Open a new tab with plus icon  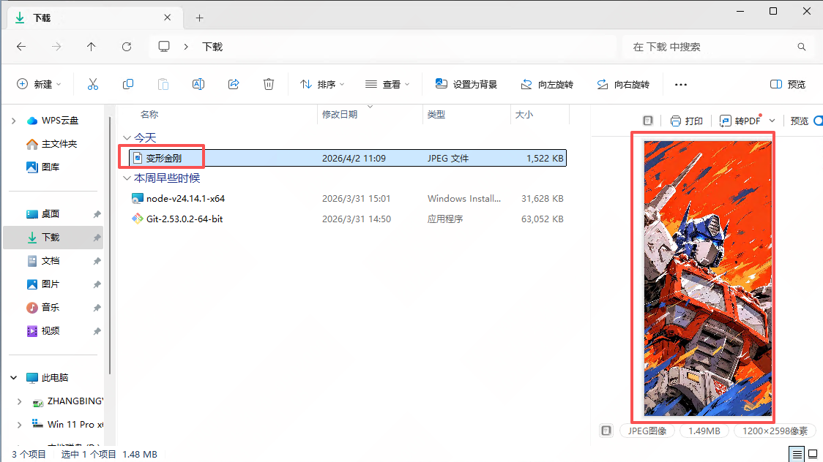point(199,18)
